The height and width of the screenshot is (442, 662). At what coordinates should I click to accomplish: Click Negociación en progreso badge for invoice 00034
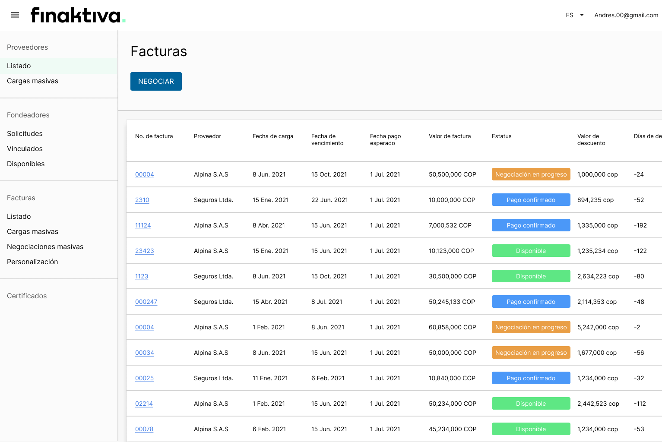[531, 353]
